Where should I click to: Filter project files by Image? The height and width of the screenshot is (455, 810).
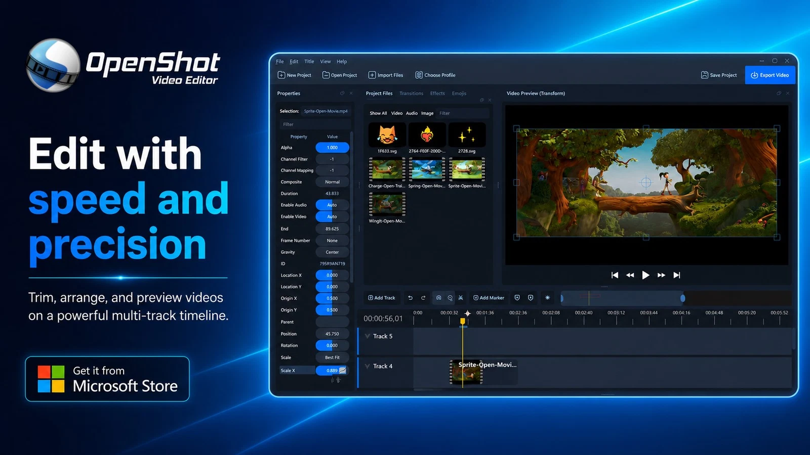point(427,113)
